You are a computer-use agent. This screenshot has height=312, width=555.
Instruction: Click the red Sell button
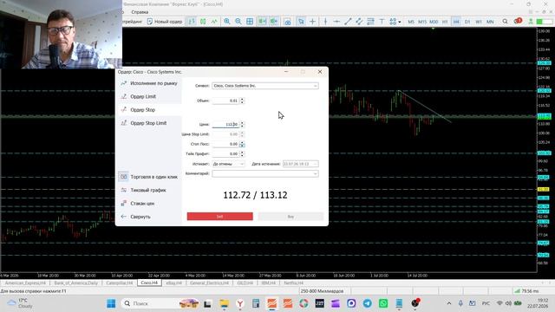[219, 217]
